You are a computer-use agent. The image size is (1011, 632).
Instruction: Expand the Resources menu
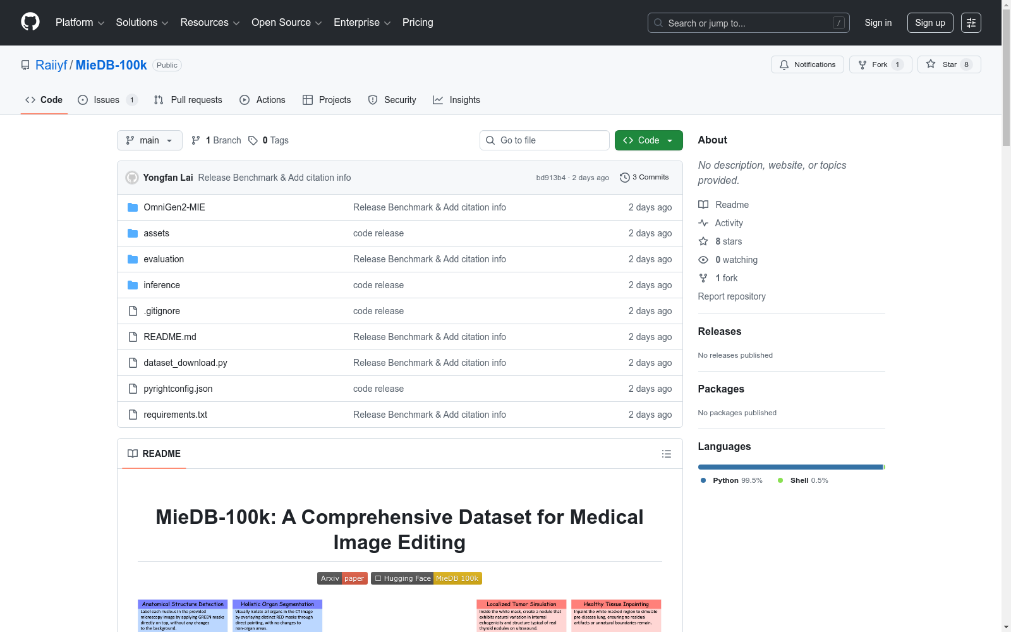click(x=210, y=23)
